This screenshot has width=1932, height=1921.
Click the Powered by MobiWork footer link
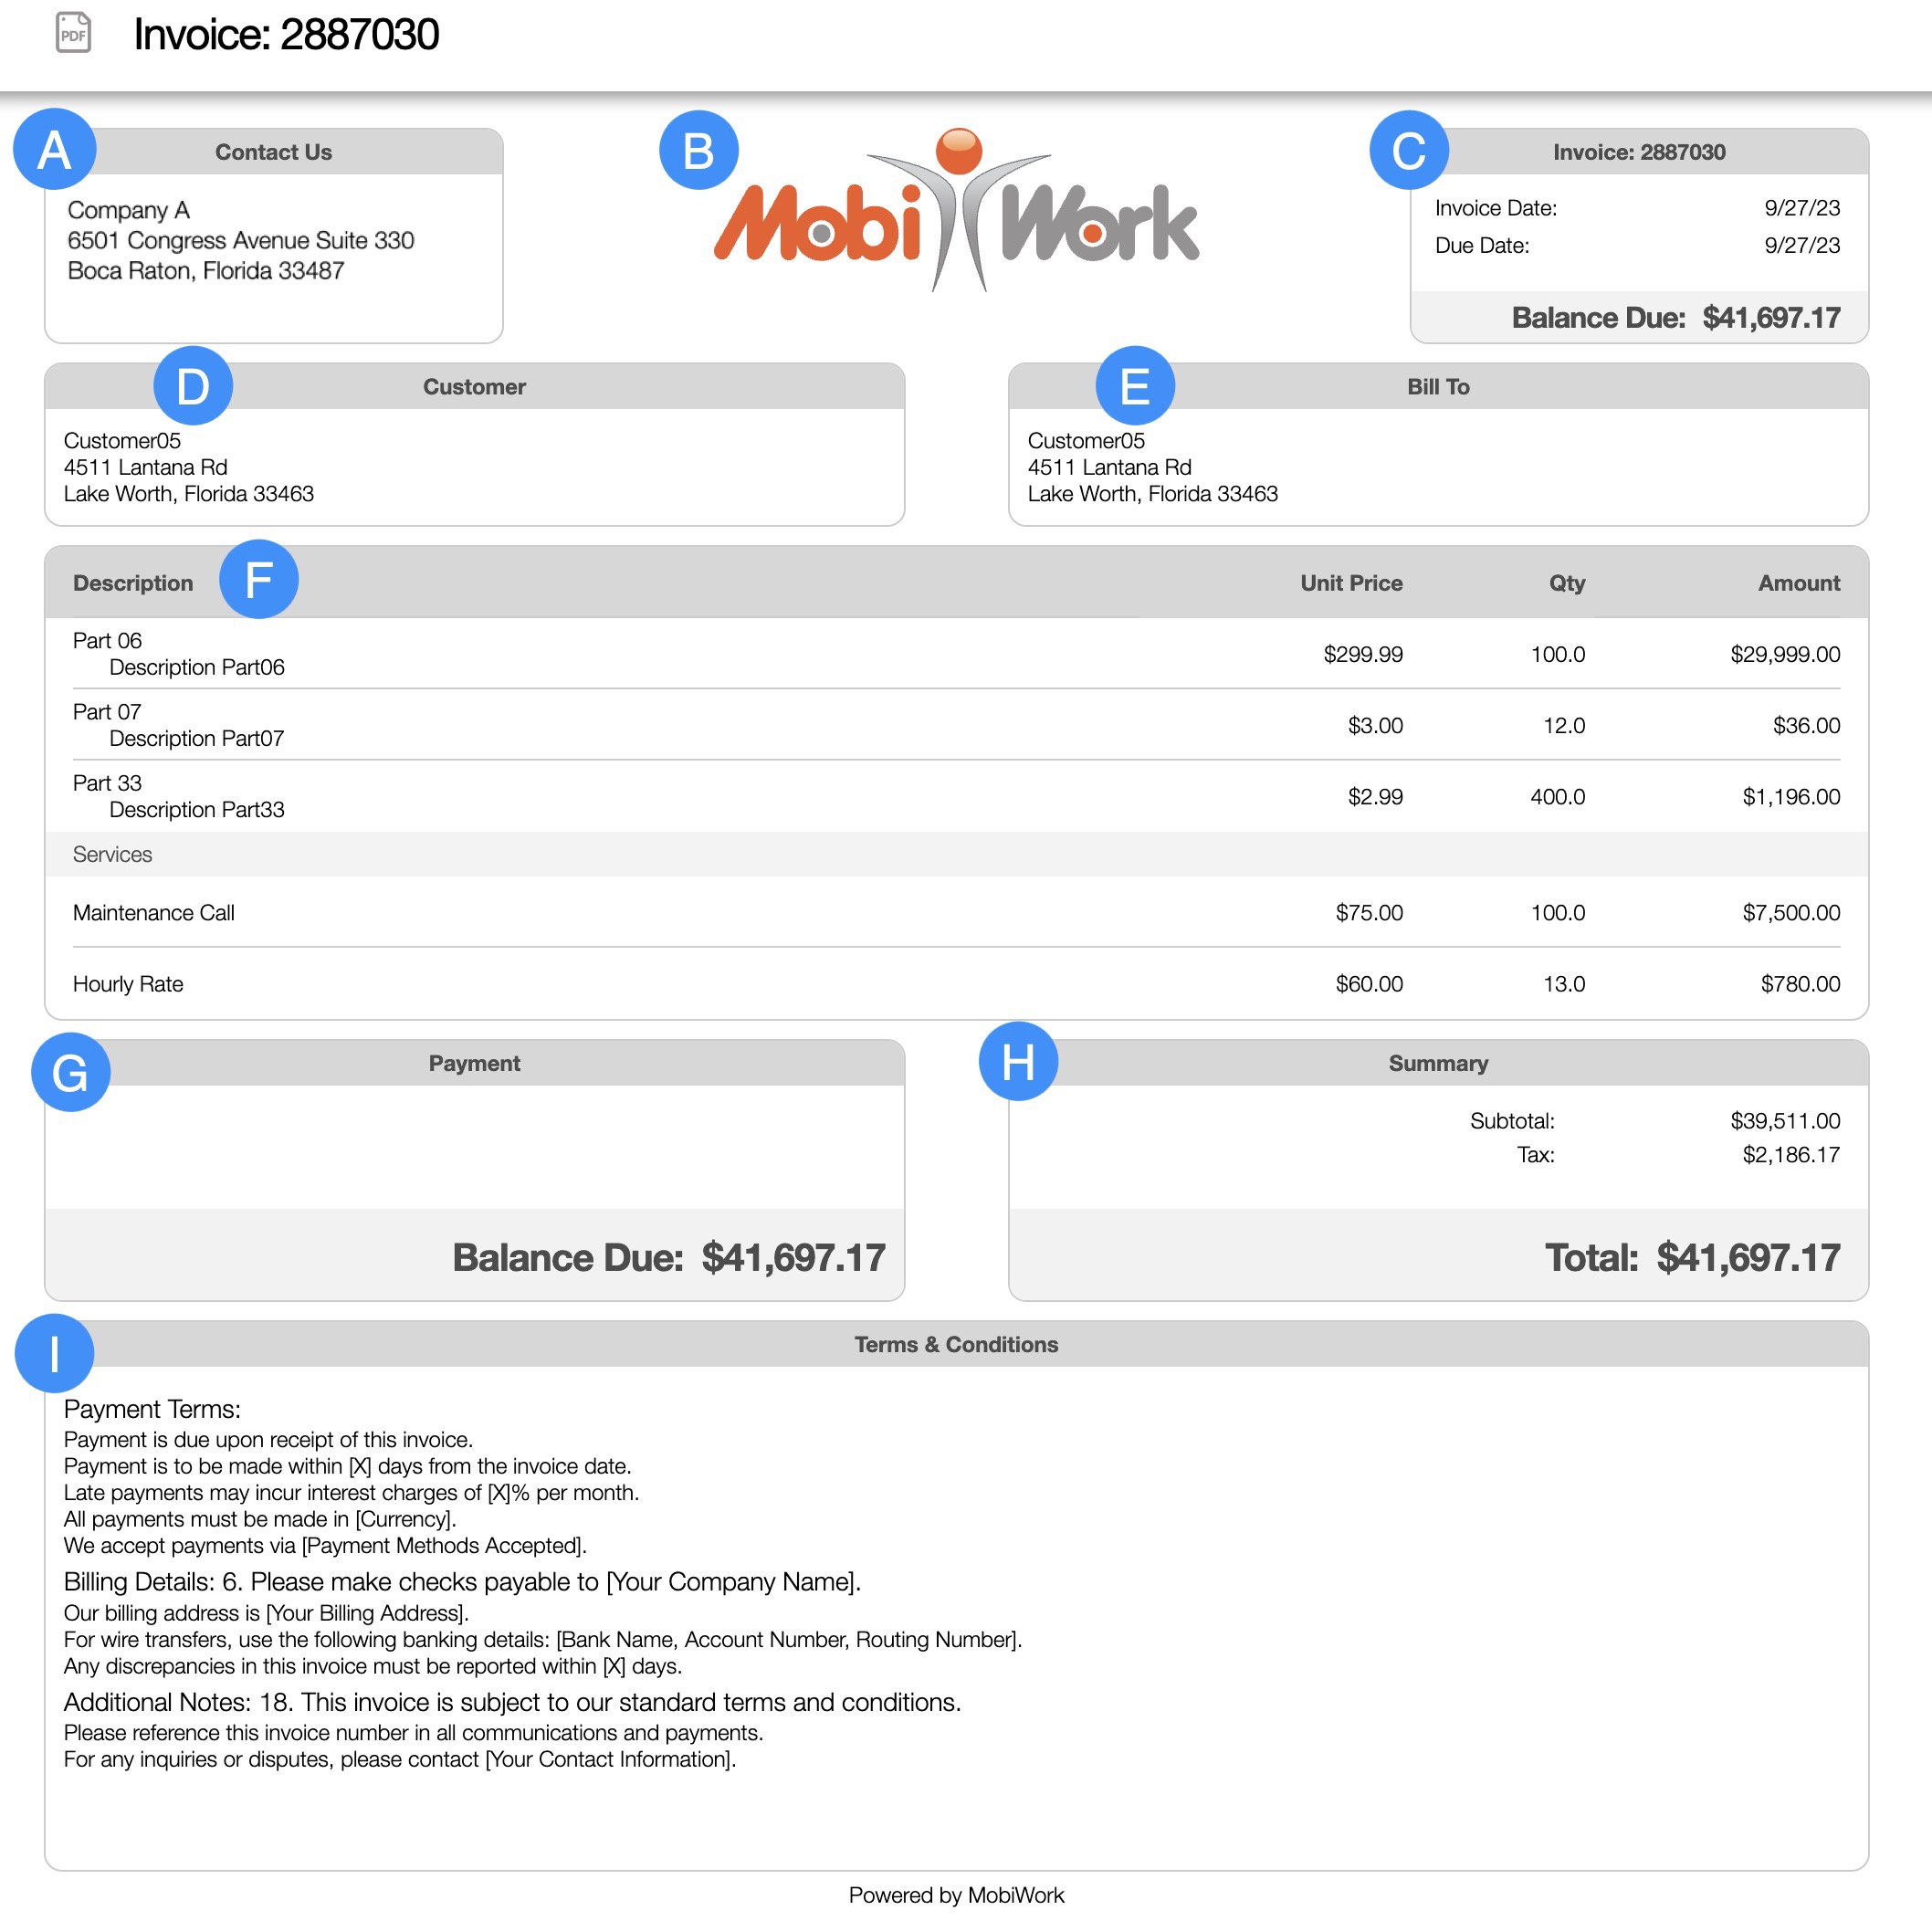tap(955, 1895)
